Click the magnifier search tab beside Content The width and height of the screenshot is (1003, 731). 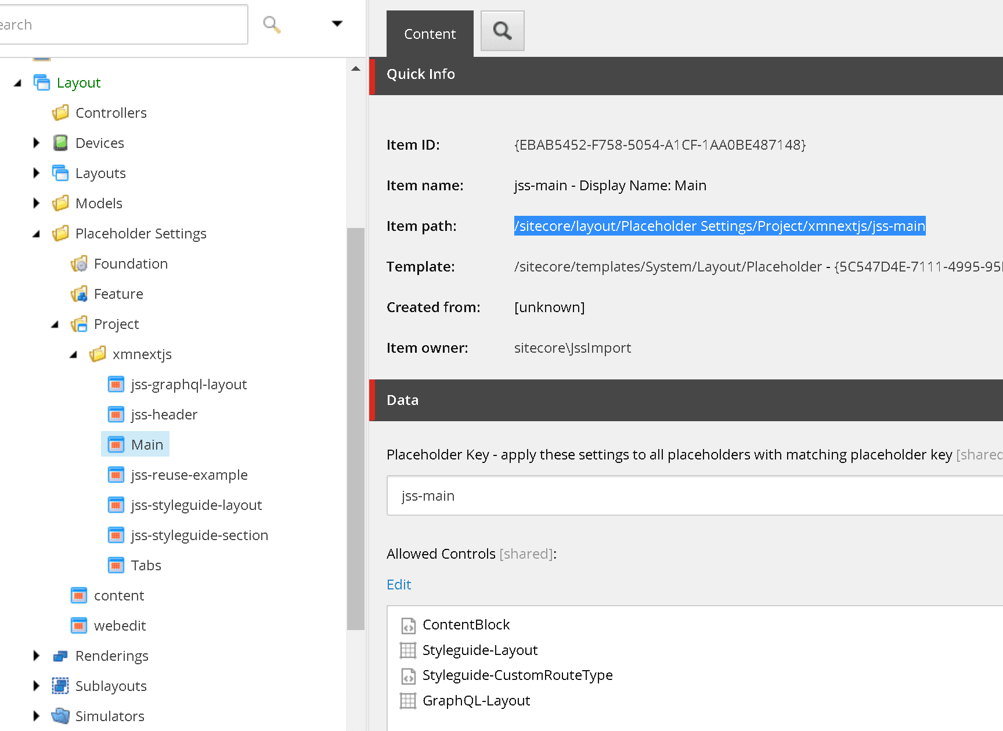tap(502, 31)
